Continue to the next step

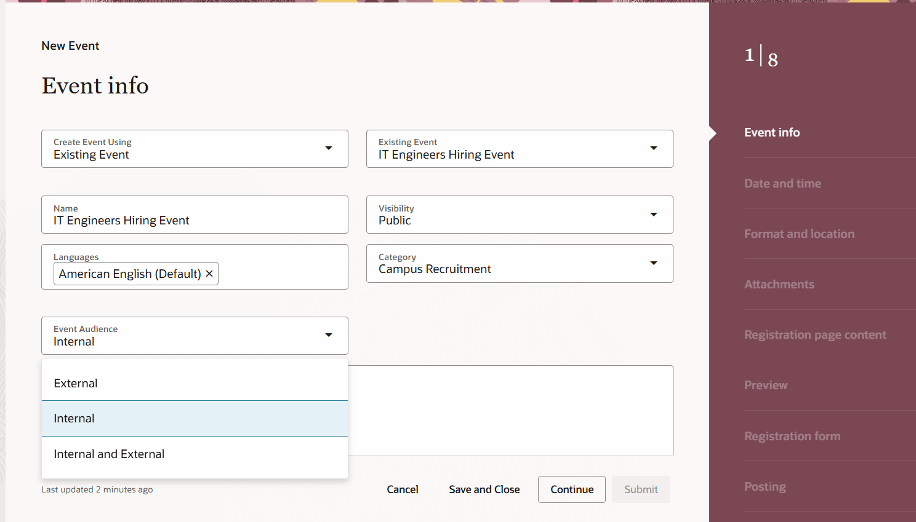(572, 489)
